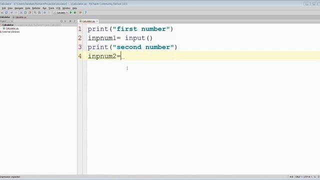Click the Replace toolbar icon

click(39, 12)
